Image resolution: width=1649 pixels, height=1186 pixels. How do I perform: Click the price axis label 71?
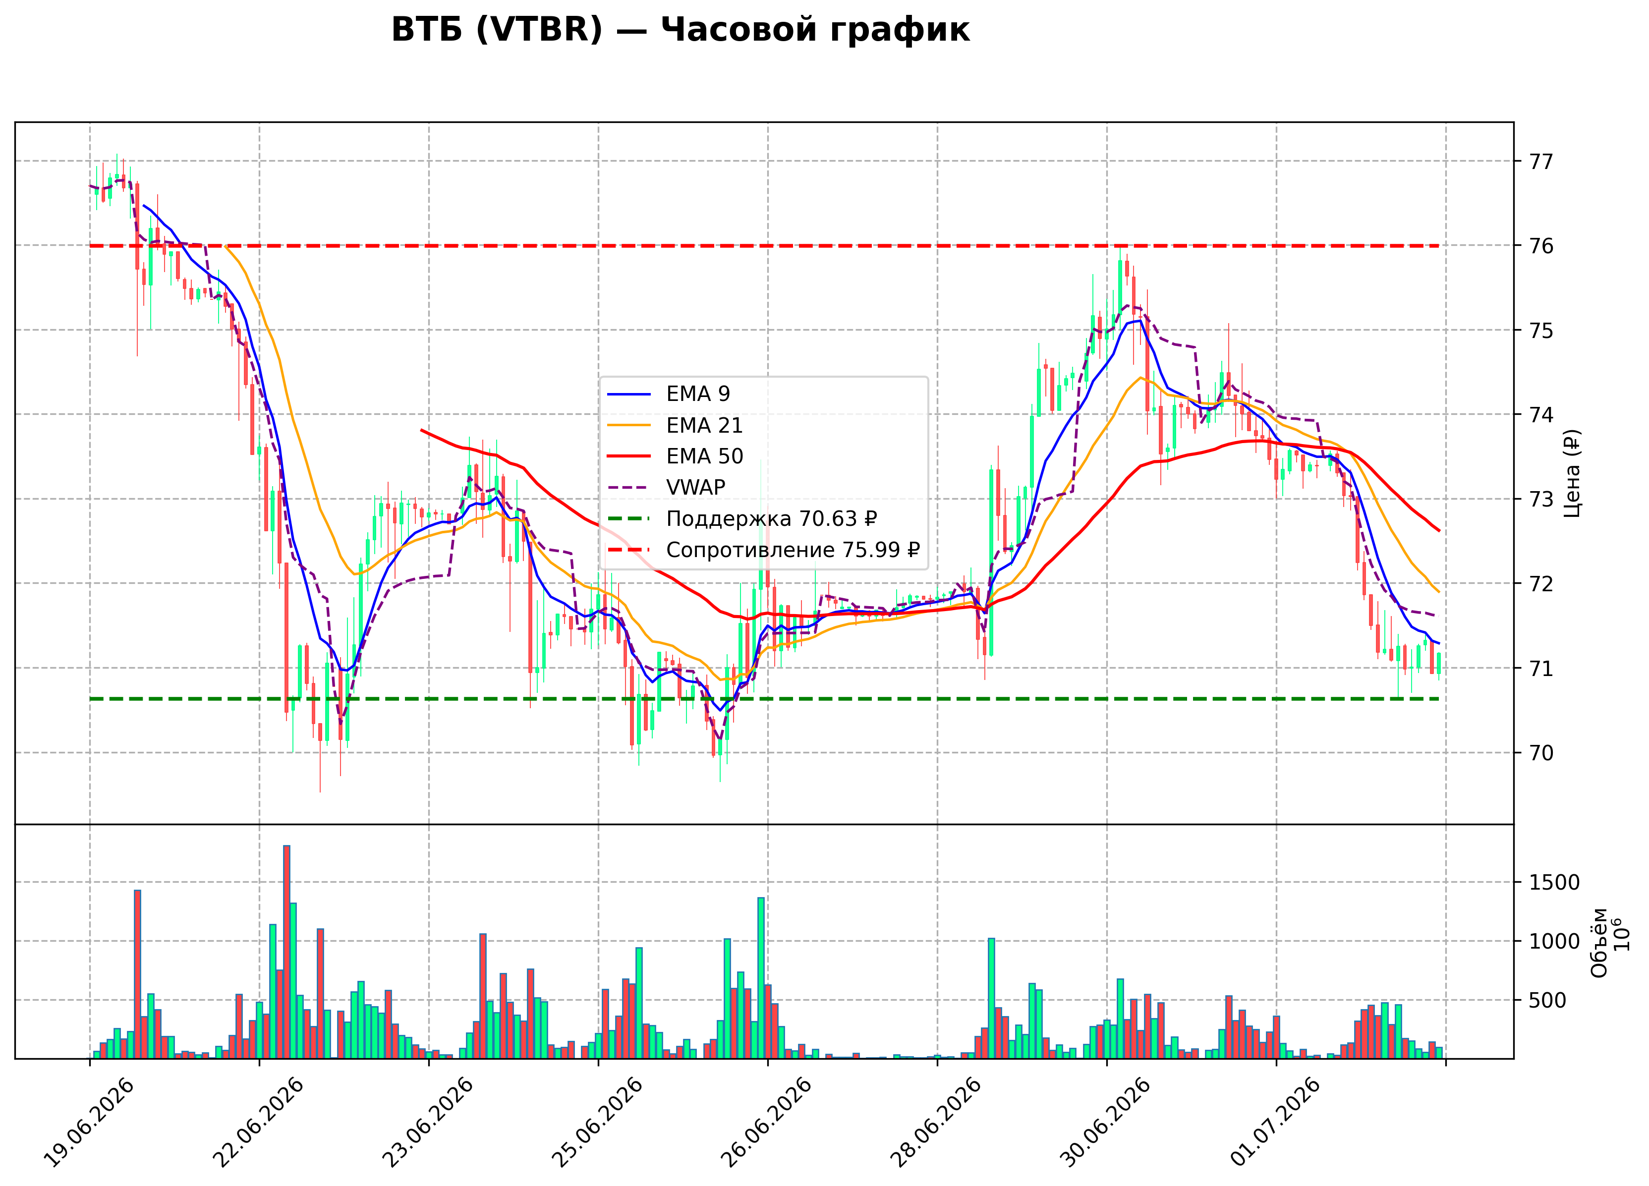point(1541,669)
